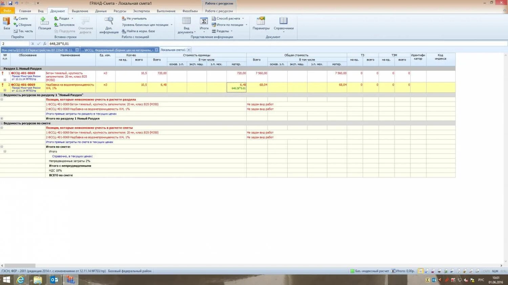Image resolution: width=508 pixels, height=285 pixels.
Task: Open Параметры of the document
Action: pos(261,24)
